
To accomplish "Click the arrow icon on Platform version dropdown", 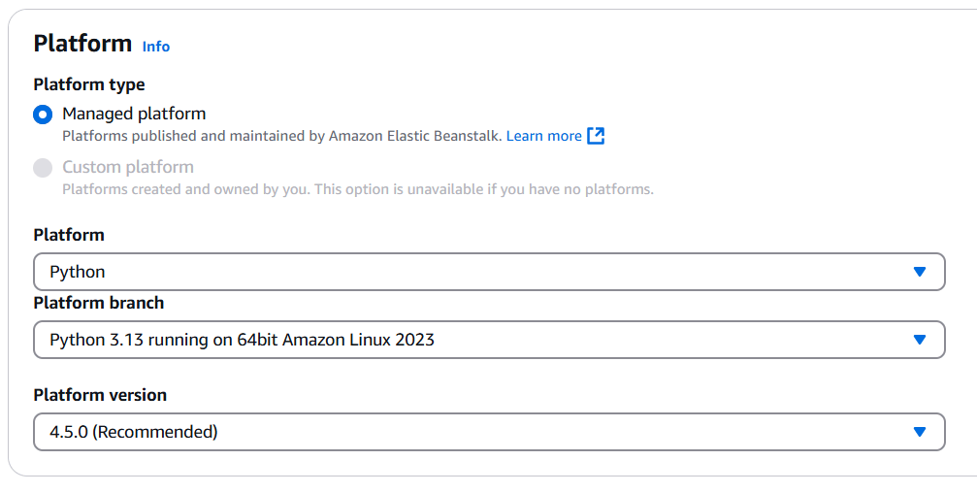I will (x=920, y=432).
